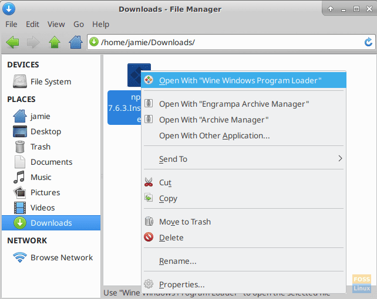Click the Trash can icon in sidebar
Image resolution: width=377 pixels, height=299 pixels.
(x=20, y=147)
